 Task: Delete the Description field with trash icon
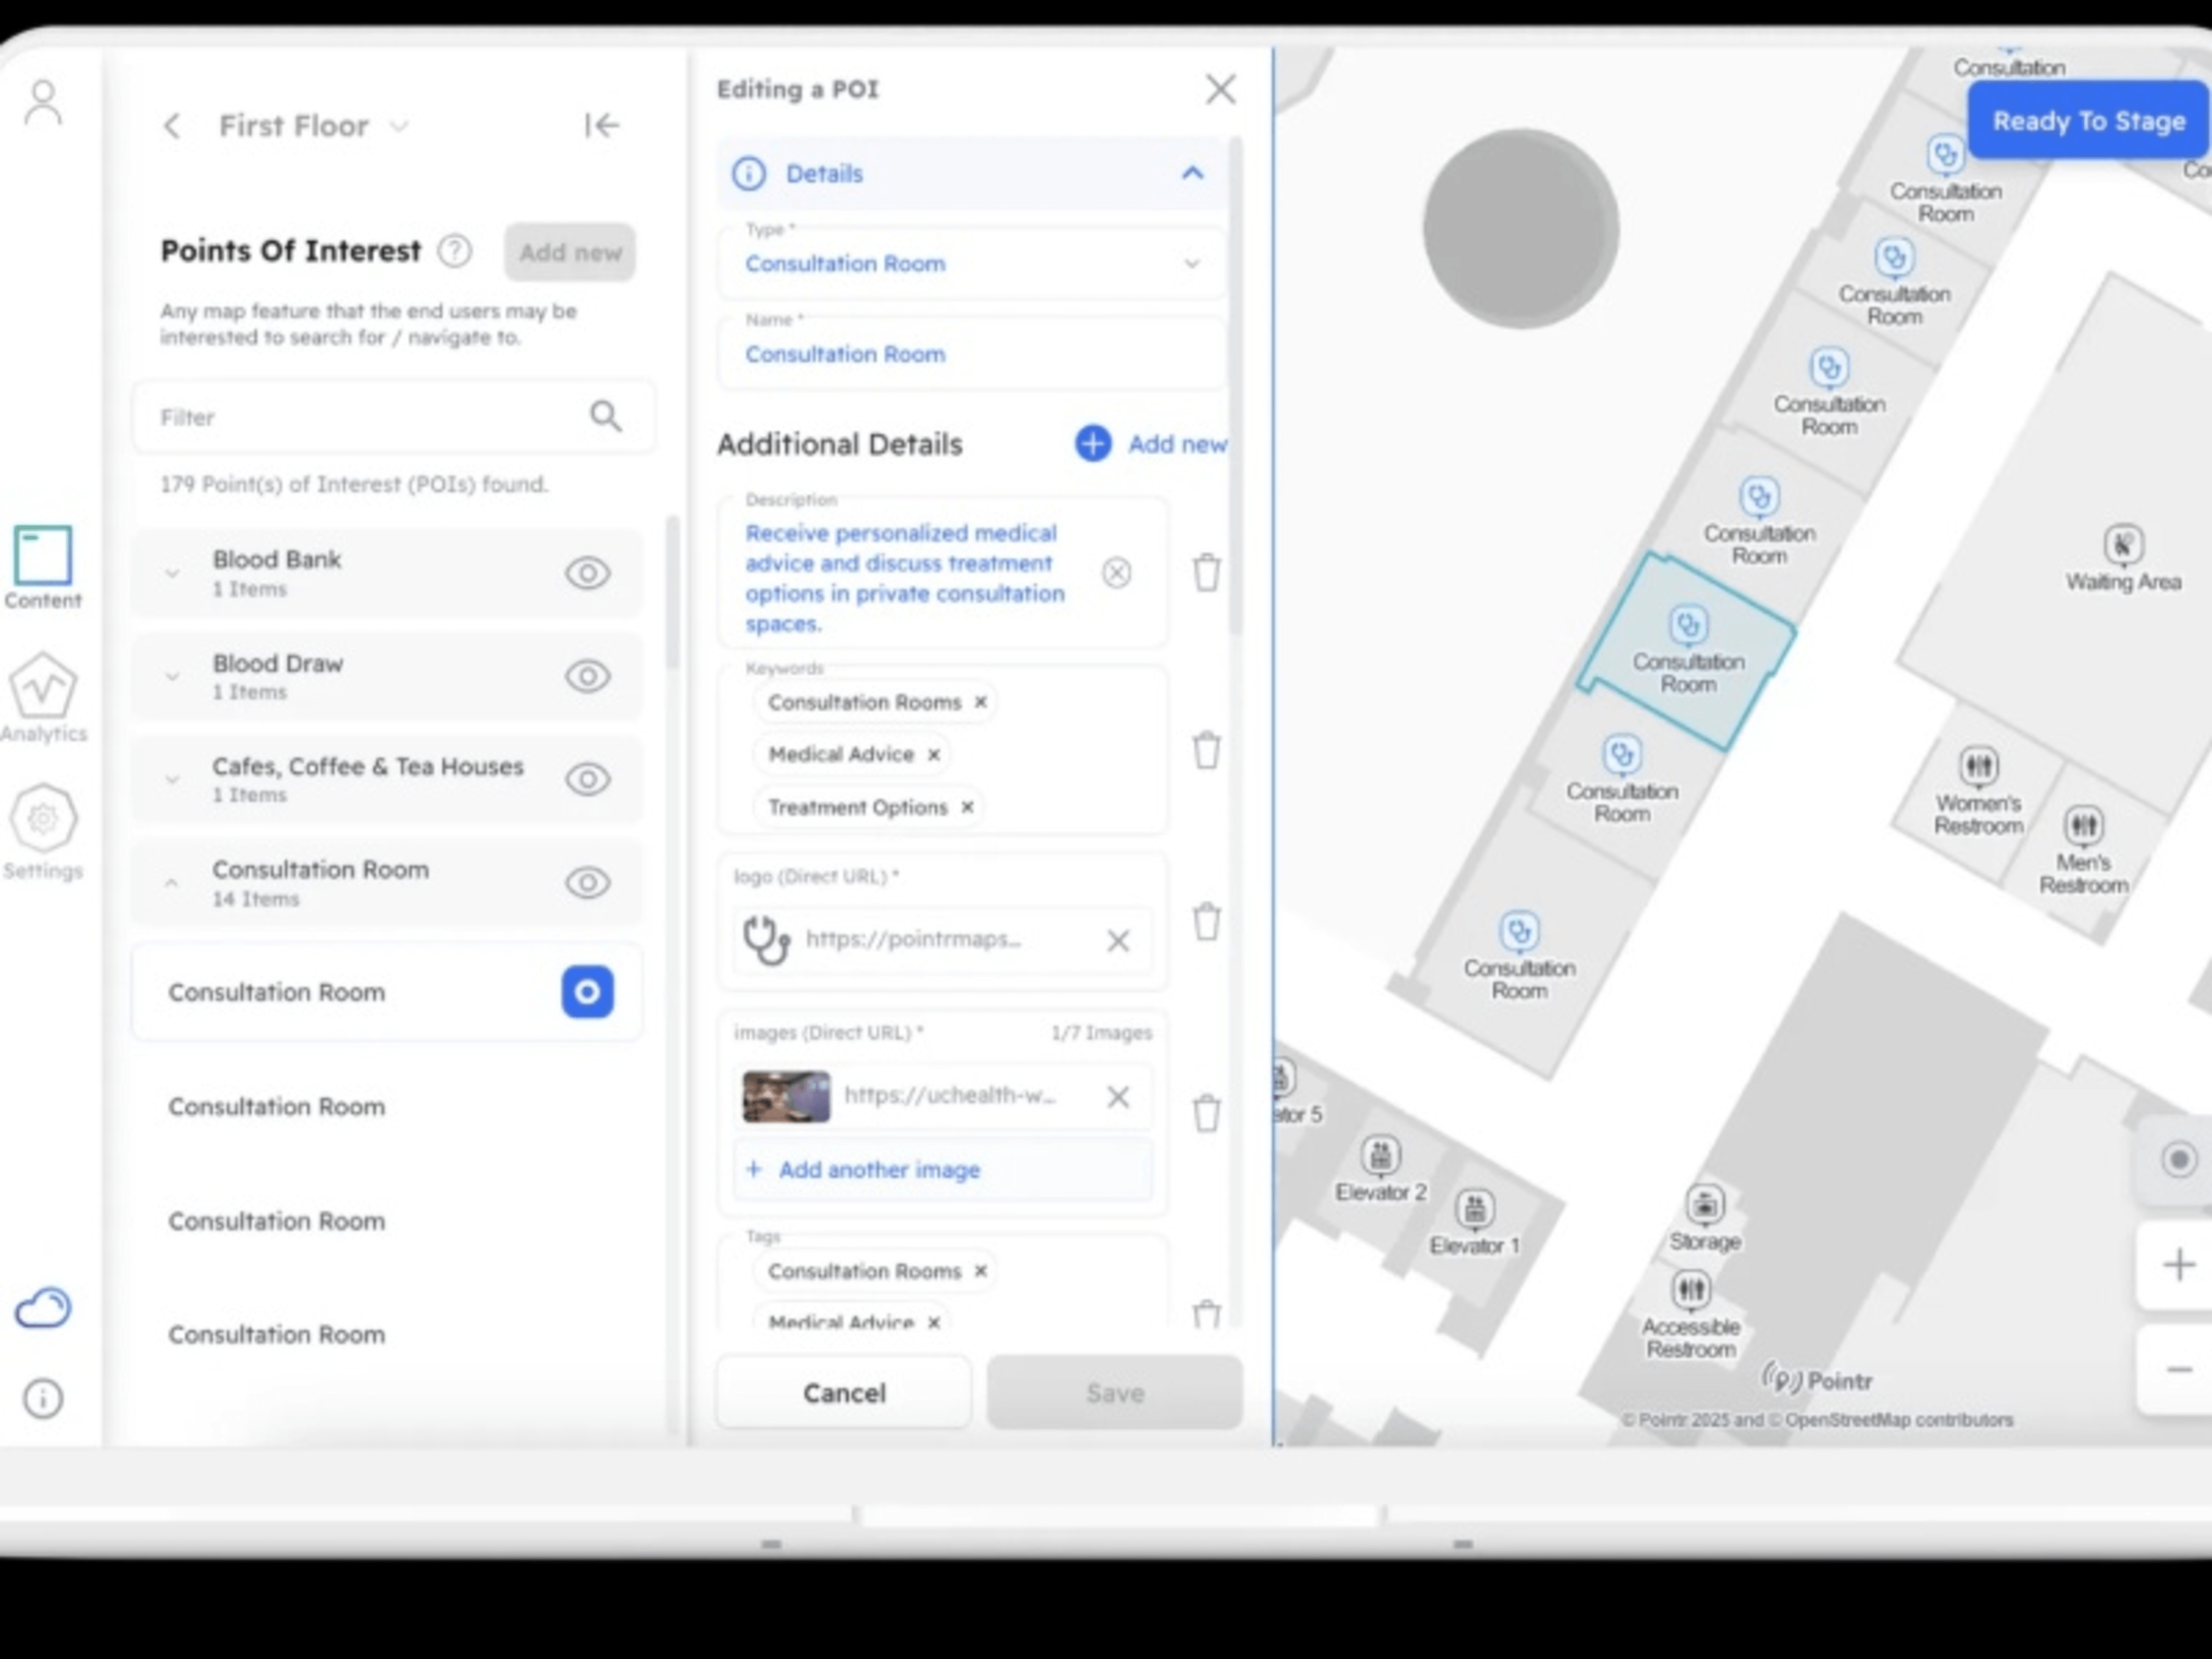[x=1206, y=572]
